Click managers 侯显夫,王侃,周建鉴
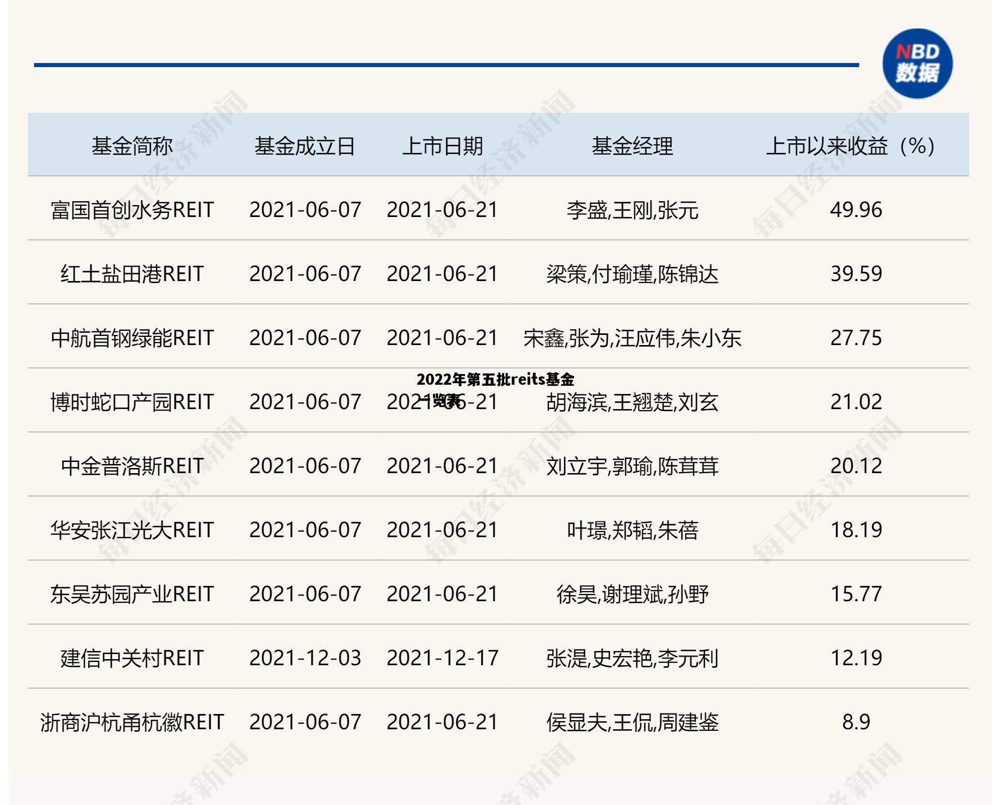This screenshot has height=805, width=992. pos(632,723)
